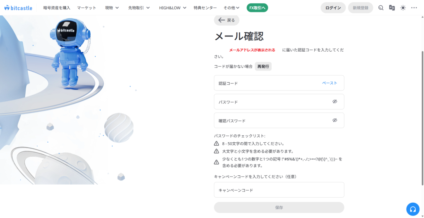Show password in パスワード field
The image size is (424, 218).
click(x=335, y=102)
